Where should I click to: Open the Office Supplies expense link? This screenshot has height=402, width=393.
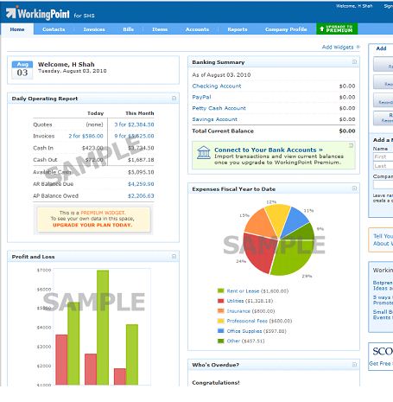[x=244, y=331]
